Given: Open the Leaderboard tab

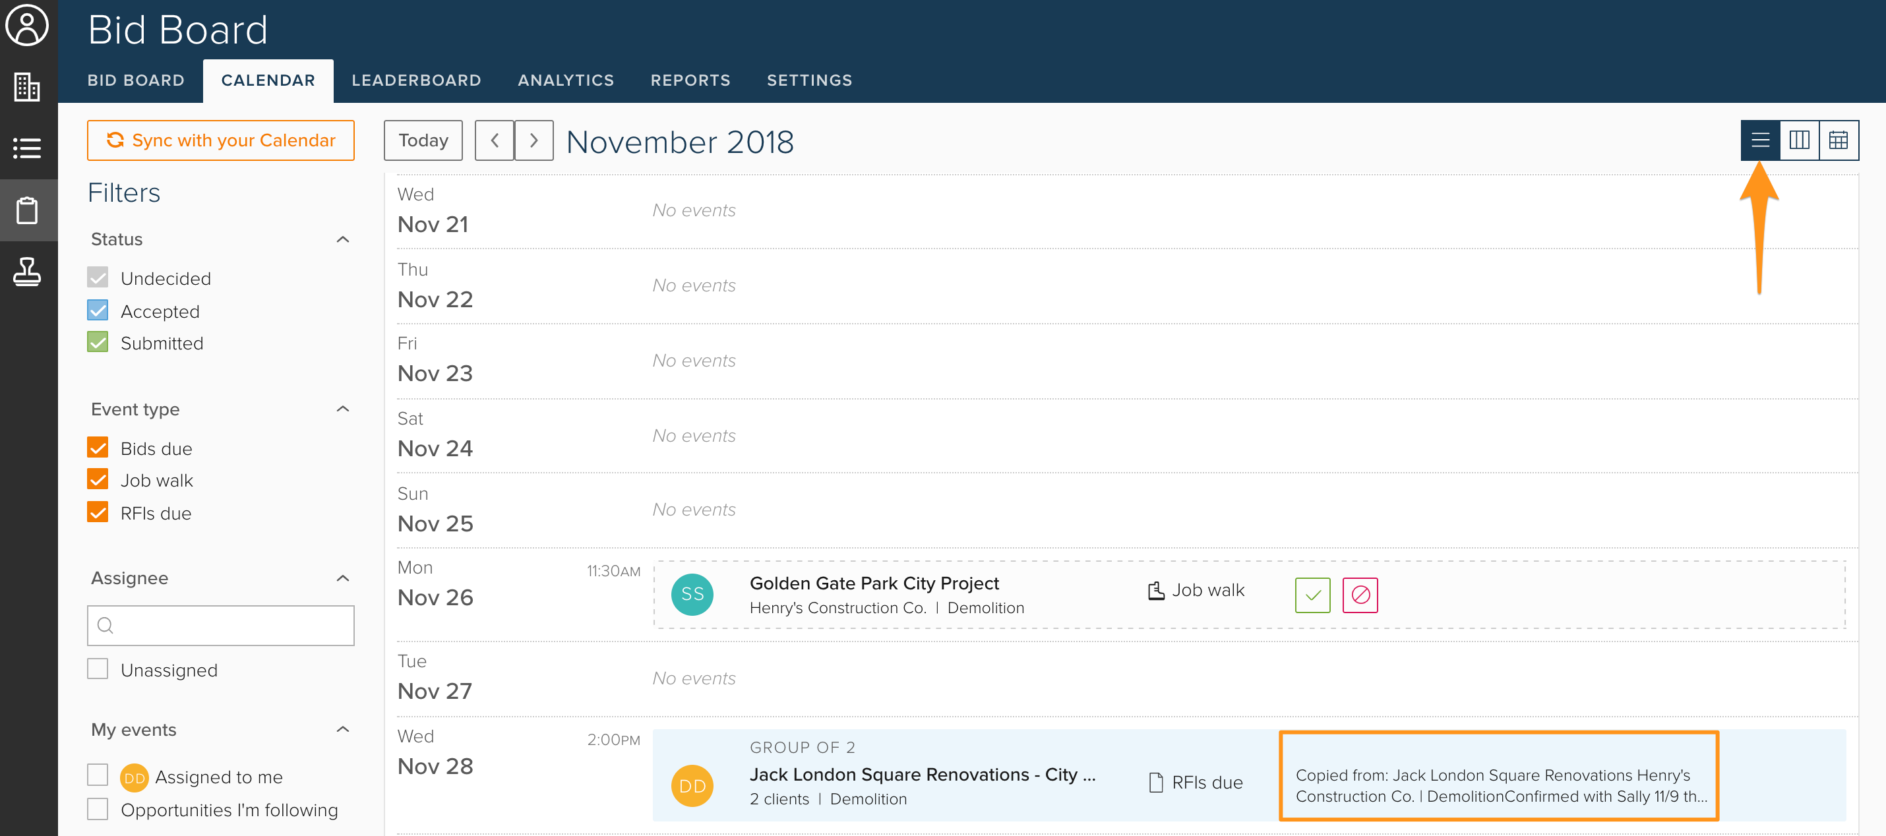Looking at the screenshot, I should (416, 80).
